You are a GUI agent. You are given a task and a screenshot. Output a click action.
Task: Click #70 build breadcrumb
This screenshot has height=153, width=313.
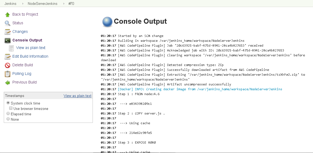click(x=71, y=4)
